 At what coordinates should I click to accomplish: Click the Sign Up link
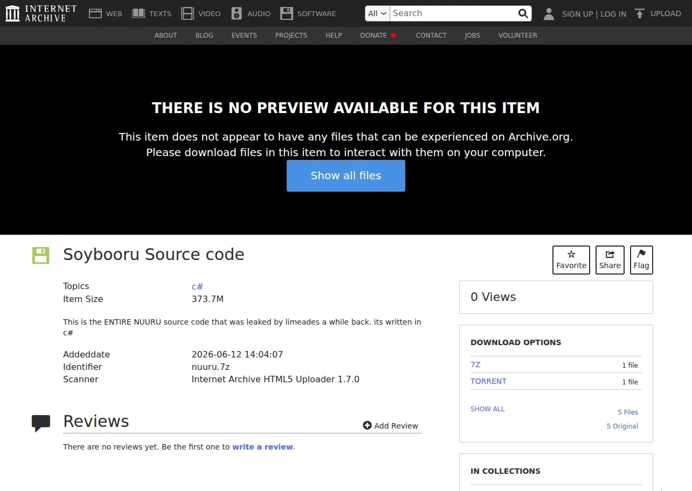tap(577, 14)
